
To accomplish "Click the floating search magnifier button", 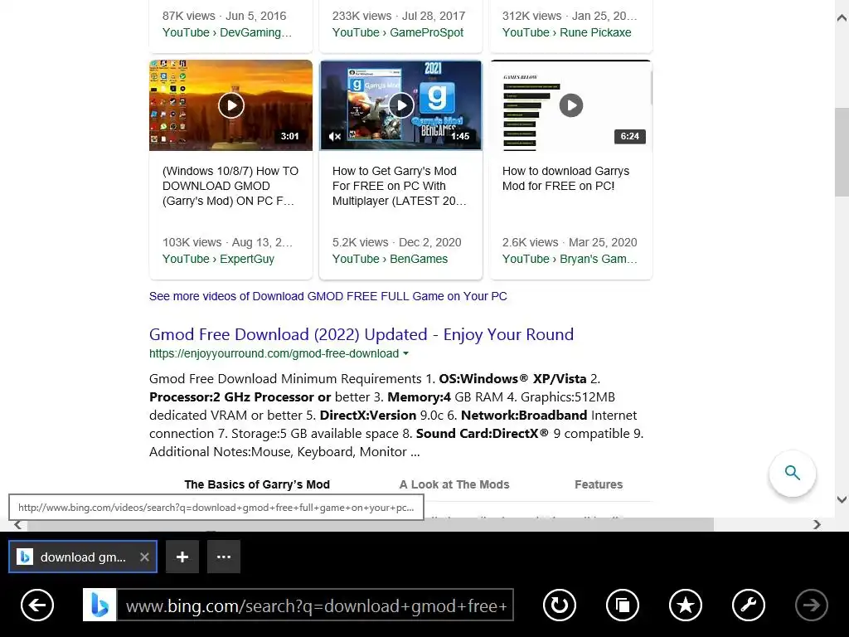I will tap(792, 473).
